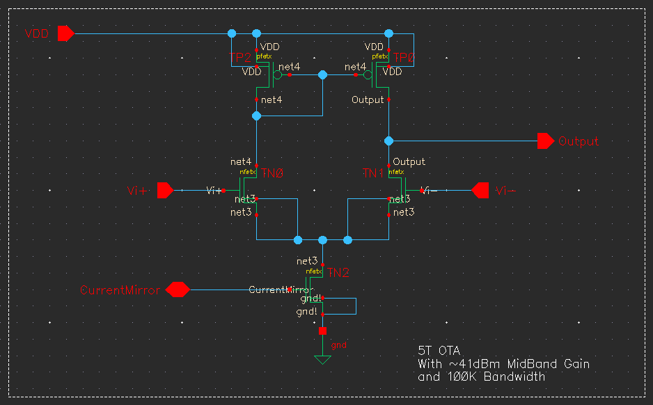This screenshot has height=405, width=653.
Task: Select the red CurrentMirror pin label
Action: click(x=120, y=290)
